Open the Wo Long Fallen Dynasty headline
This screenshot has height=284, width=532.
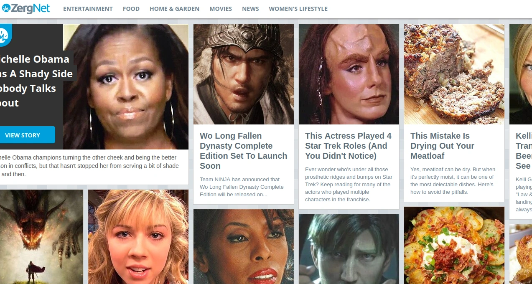243,151
